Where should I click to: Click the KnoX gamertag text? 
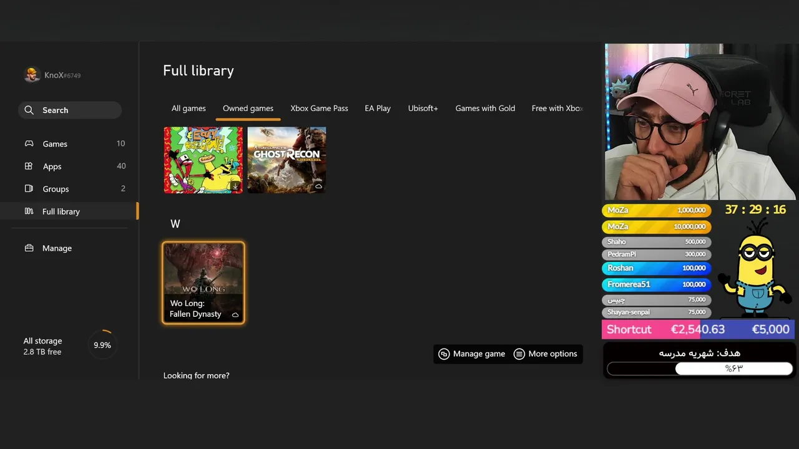62,75
